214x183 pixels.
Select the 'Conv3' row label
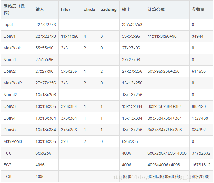pyautogui.click(x=10, y=106)
